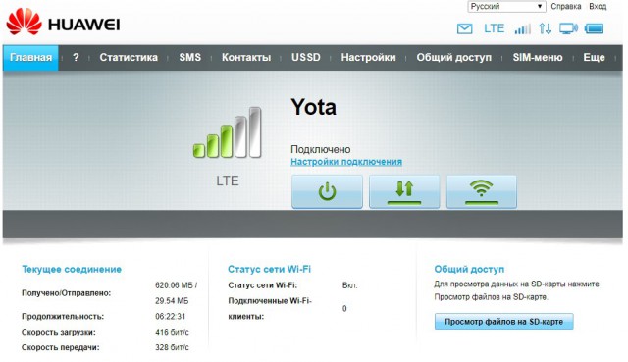Open the Главная tab
The height and width of the screenshot is (362, 628).
[x=30, y=57]
